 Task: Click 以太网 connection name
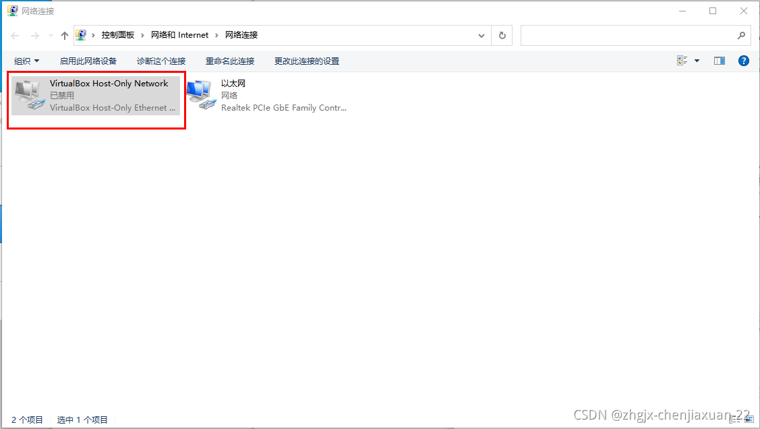tap(233, 84)
